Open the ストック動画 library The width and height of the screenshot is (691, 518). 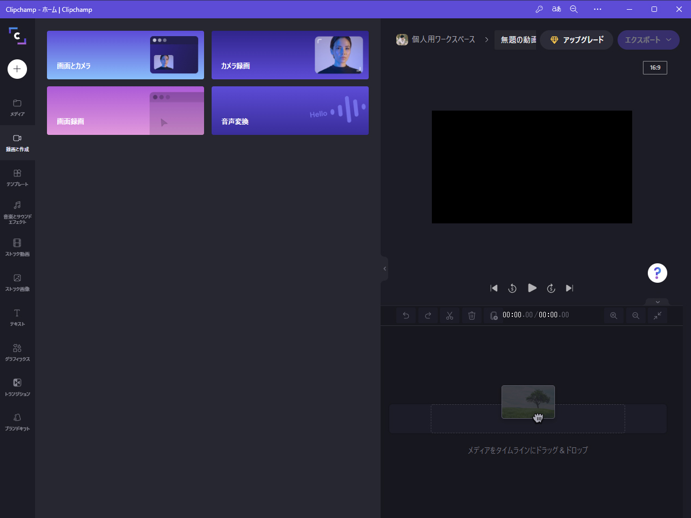[17, 248]
